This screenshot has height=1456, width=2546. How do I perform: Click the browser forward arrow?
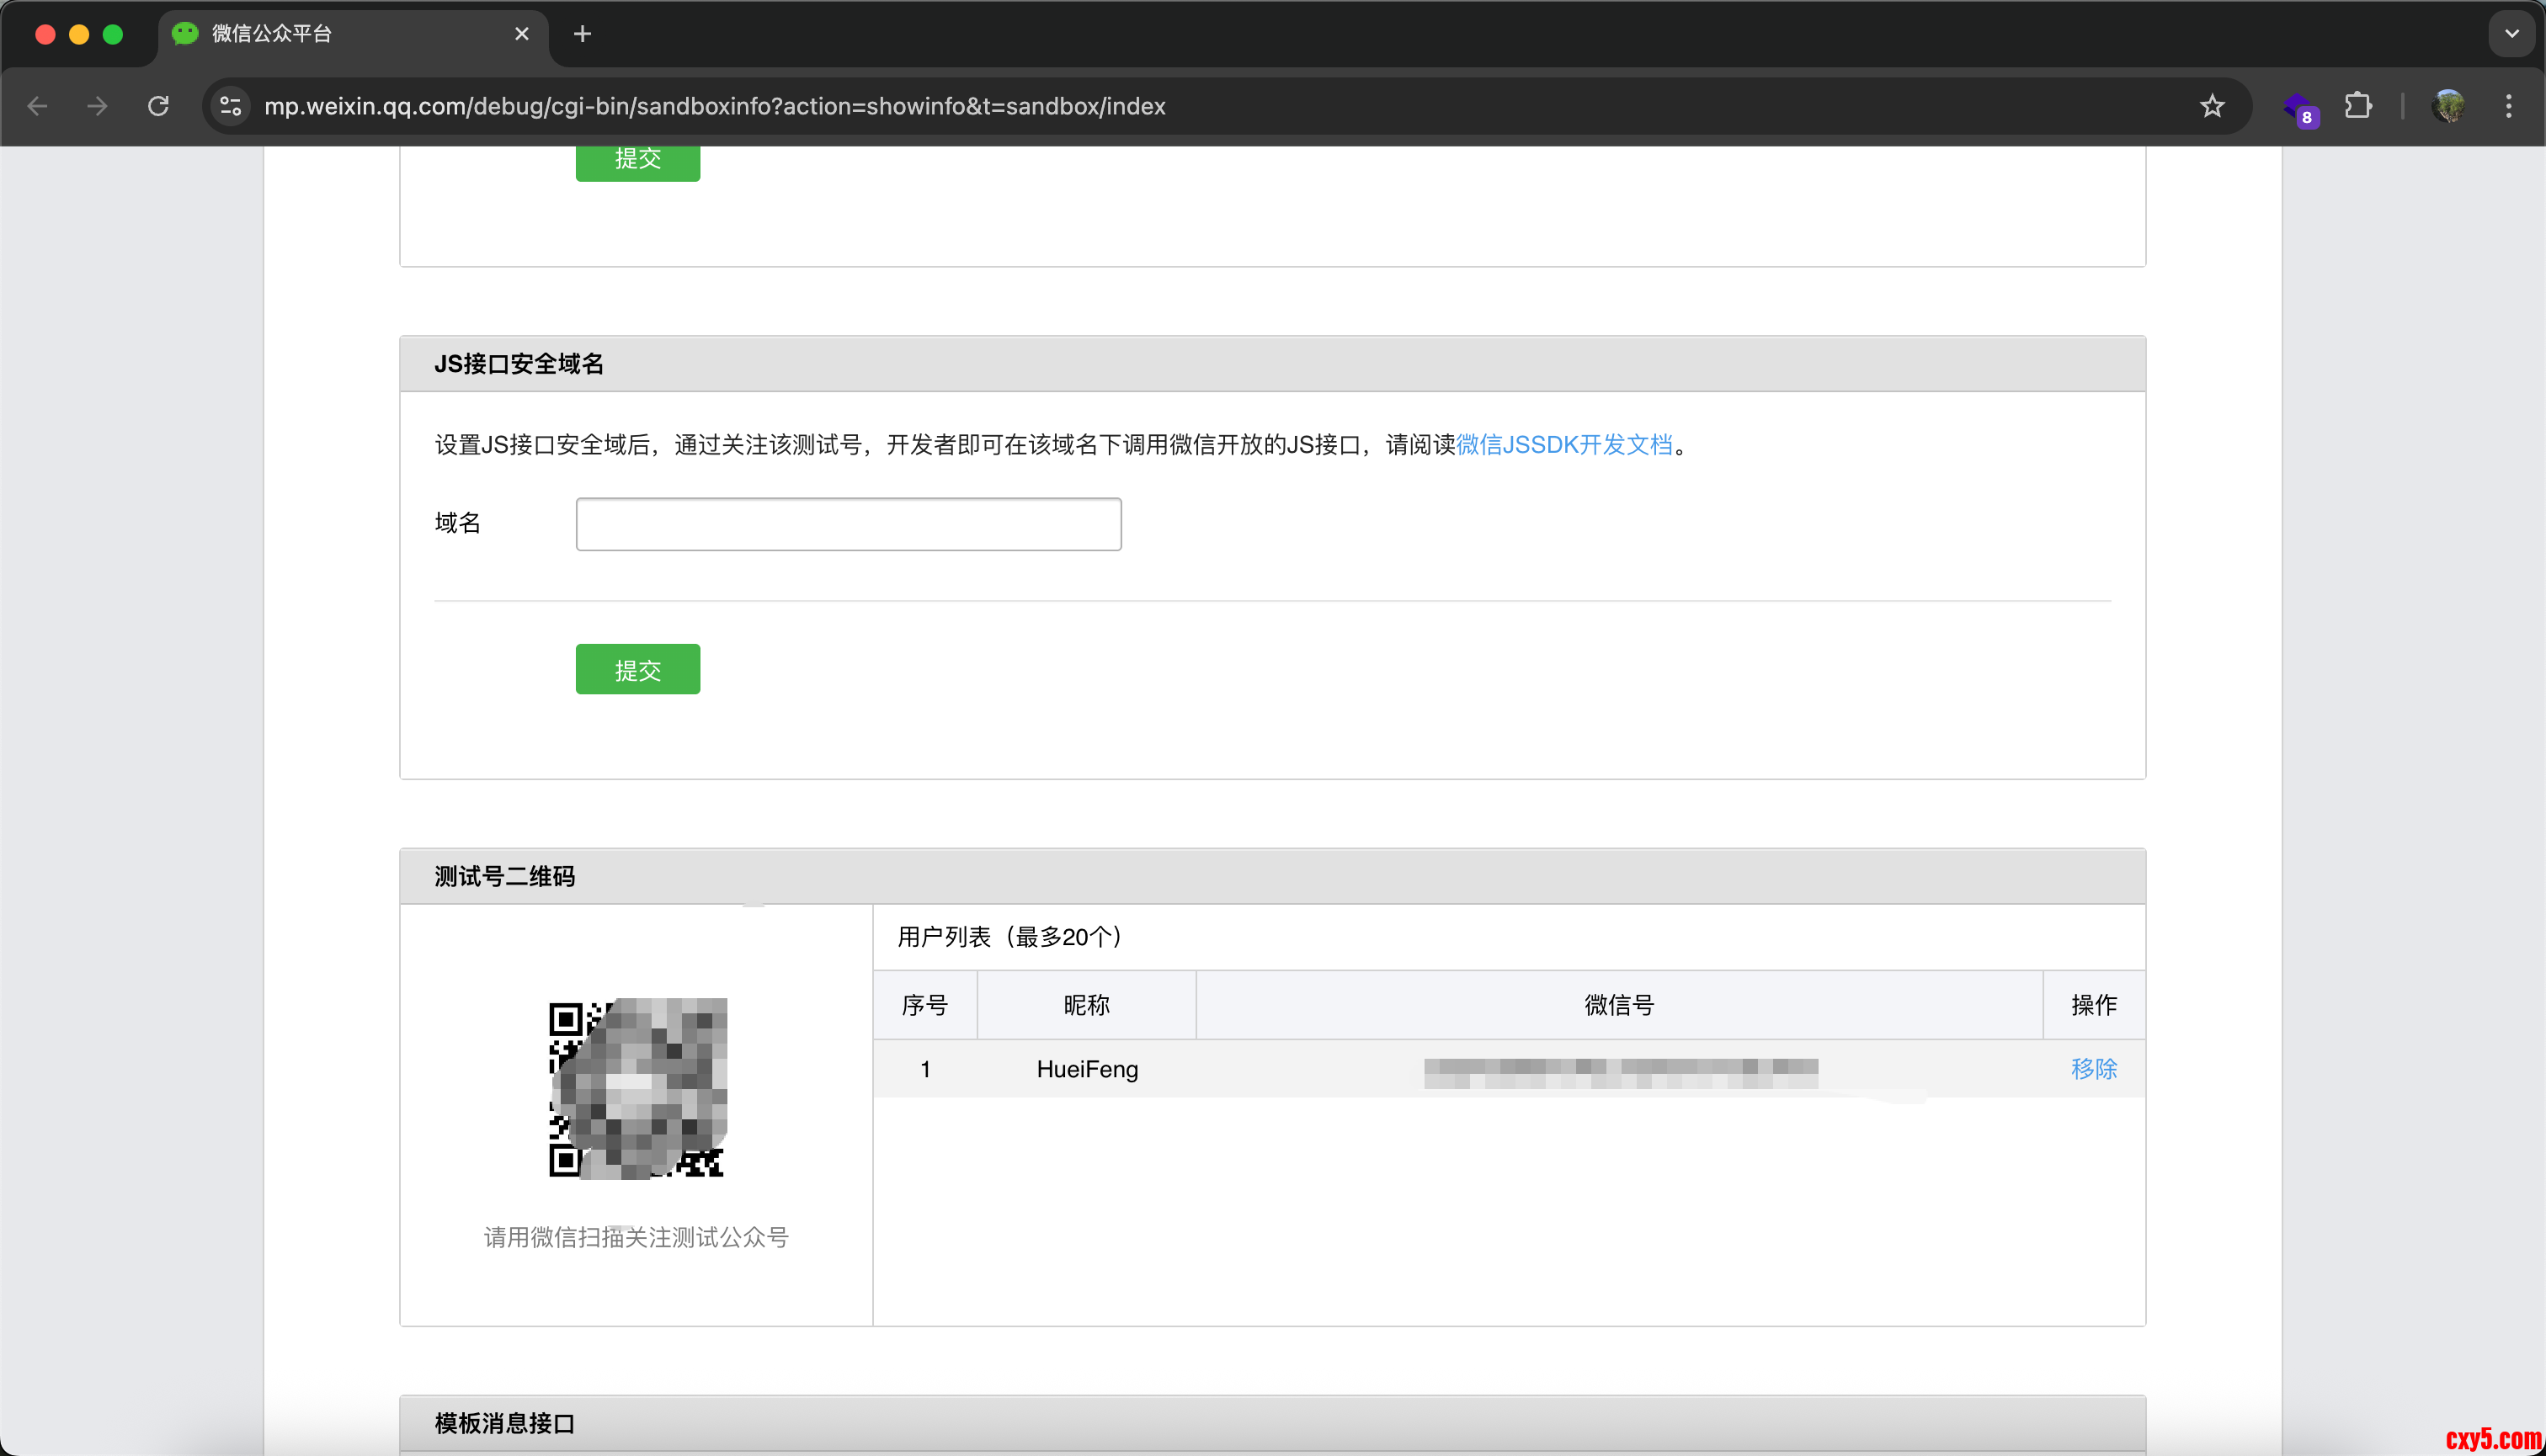coord(97,106)
